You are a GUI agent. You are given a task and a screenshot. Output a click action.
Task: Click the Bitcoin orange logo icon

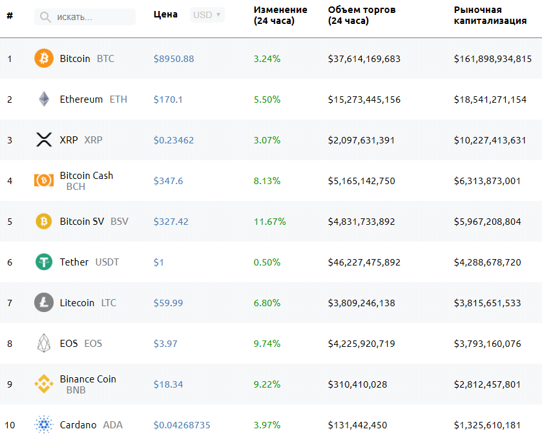pyautogui.click(x=44, y=59)
